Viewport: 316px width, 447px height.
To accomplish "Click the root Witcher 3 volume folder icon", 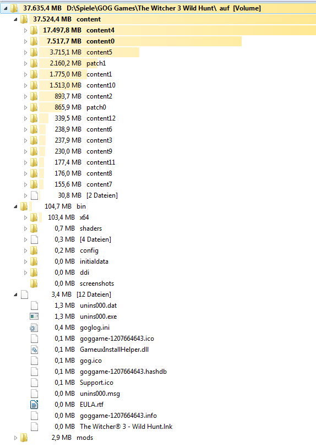I will click(x=14, y=8).
